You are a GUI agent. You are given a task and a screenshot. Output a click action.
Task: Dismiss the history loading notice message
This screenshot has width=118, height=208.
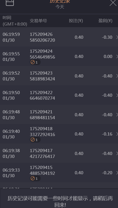click(x=59, y=198)
